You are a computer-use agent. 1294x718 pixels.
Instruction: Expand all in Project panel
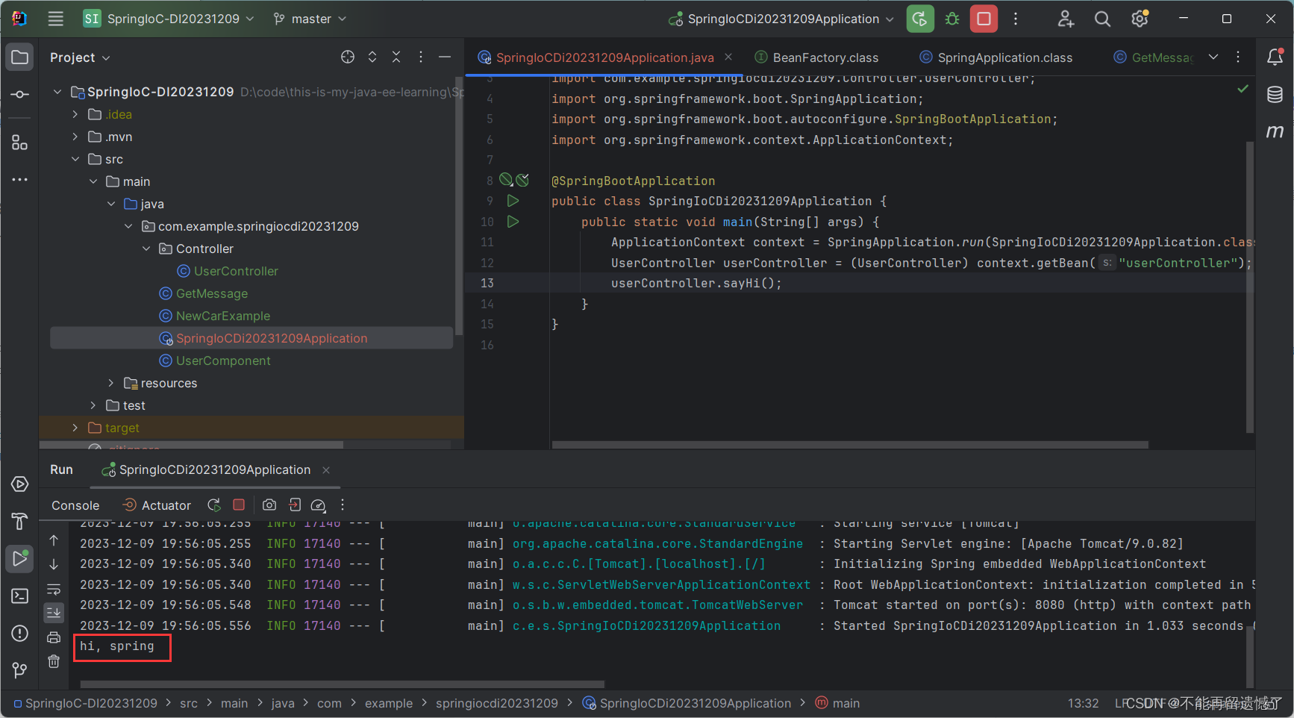pyautogui.click(x=372, y=57)
